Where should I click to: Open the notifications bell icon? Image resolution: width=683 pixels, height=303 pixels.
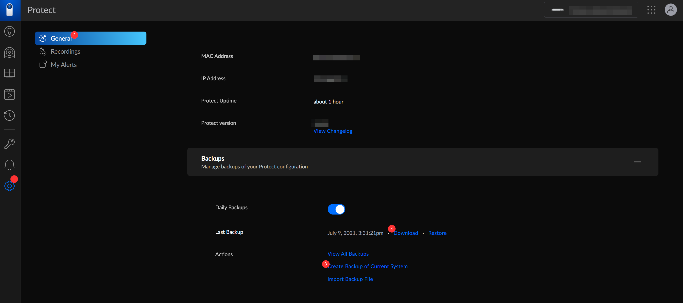10,165
